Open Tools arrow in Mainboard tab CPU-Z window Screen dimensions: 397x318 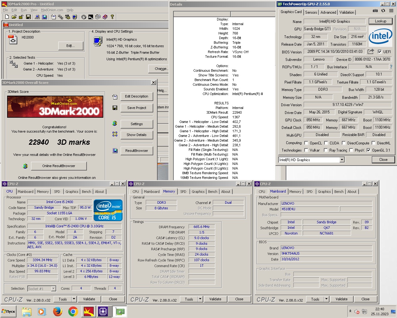point(326,299)
